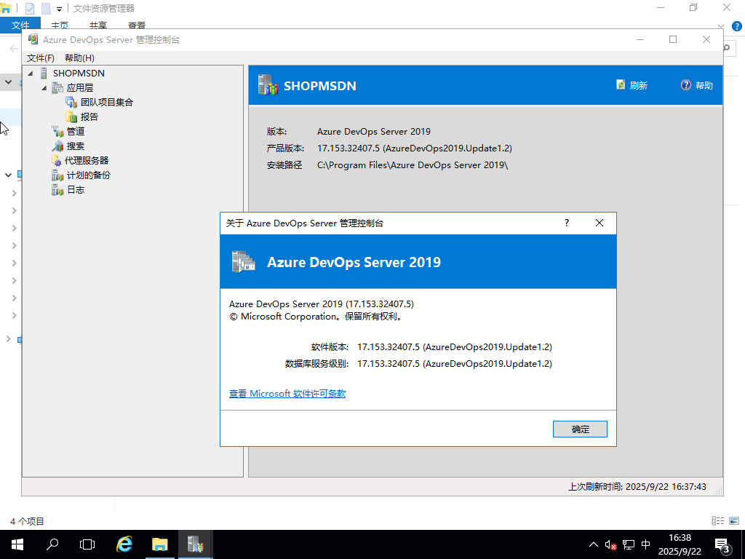Open the 文件(F) menu in the console
The height and width of the screenshot is (559, 745).
click(x=41, y=58)
